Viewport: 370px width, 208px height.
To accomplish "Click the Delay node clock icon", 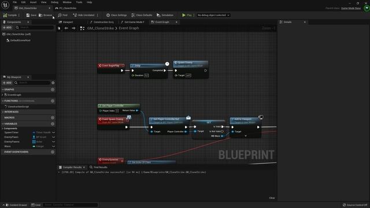I will pos(167,64).
